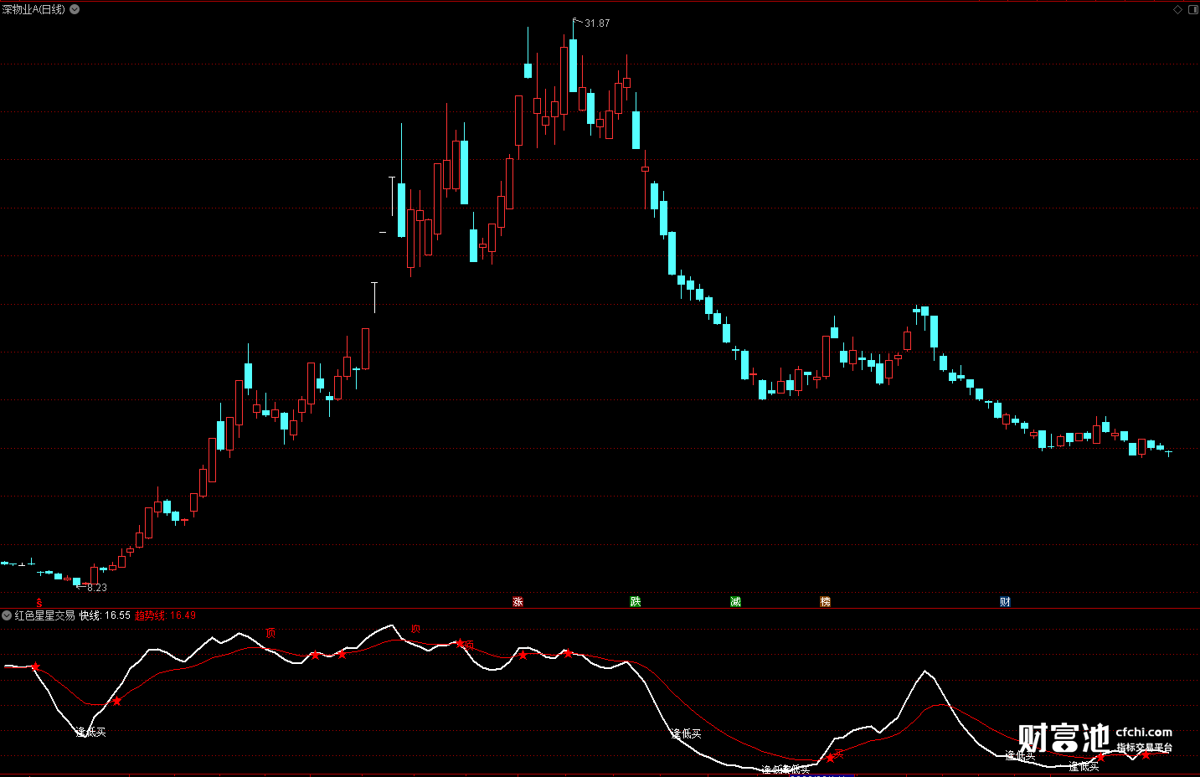Screen dimensions: 1200x777
Task: Click the orange 榜 event marker
Action: point(825,602)
